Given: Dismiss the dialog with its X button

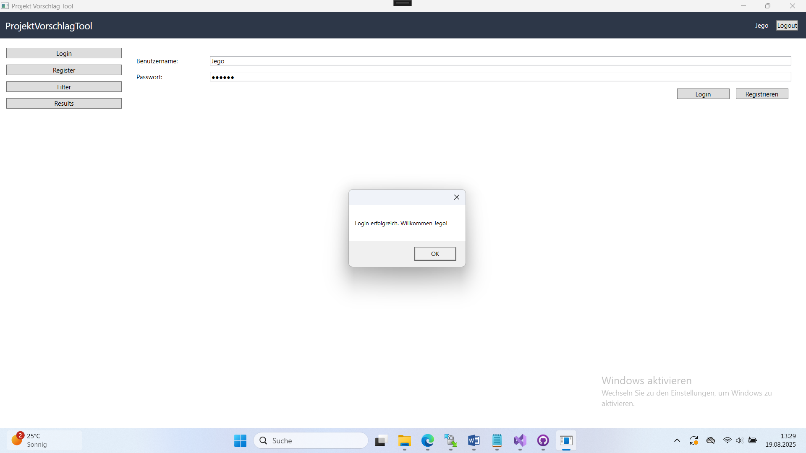Looking at the screenshot, I should (456, 197).
